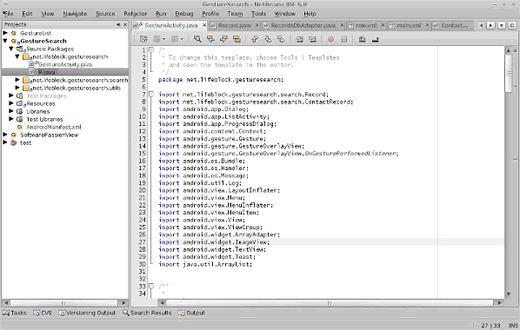This screenshot has height=330, width=520.
Task: Toggle Bookmark toolbar icon
Action: pos(281,39)
